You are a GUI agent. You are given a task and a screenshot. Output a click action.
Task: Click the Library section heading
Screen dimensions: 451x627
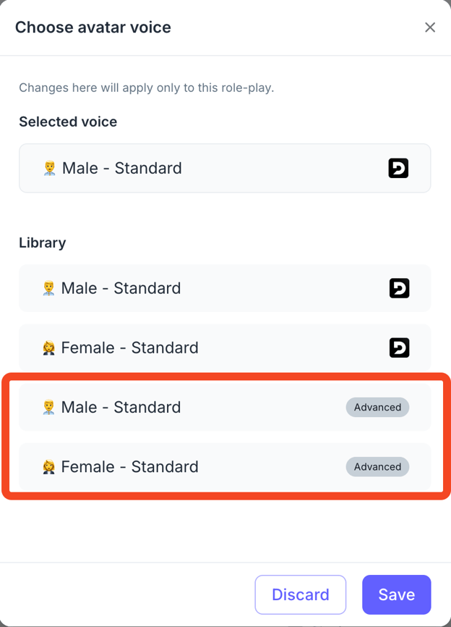coord(43,243)
